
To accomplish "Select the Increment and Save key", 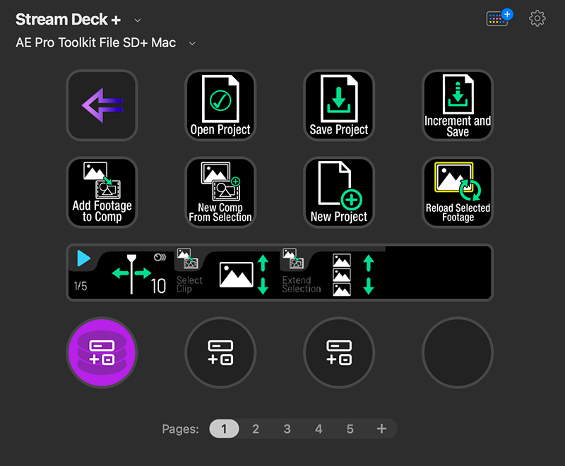I will (x=458, y=105).
